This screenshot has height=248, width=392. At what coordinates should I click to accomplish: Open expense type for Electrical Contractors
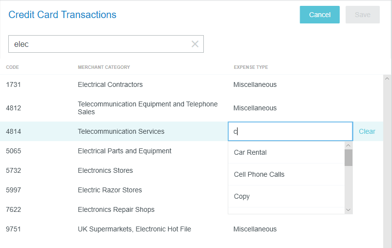pos(255,84)
